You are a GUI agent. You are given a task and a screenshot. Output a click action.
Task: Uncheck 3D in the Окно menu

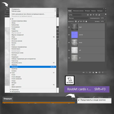(33, 19)
